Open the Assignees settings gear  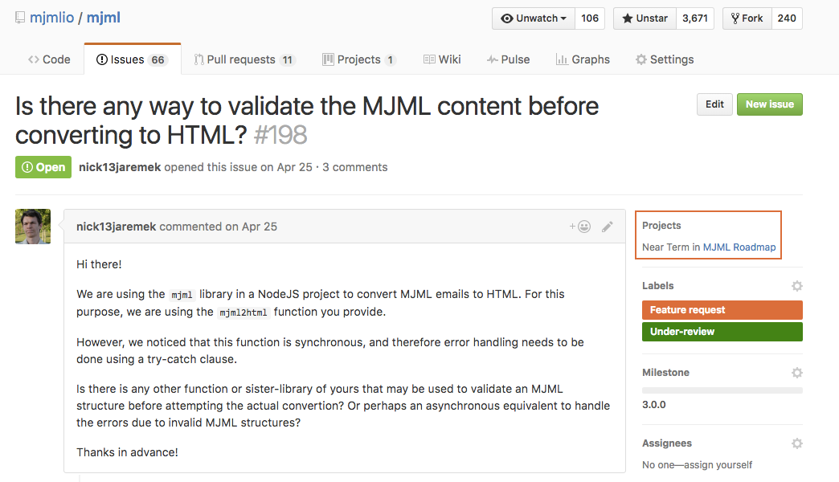point(796,443)
